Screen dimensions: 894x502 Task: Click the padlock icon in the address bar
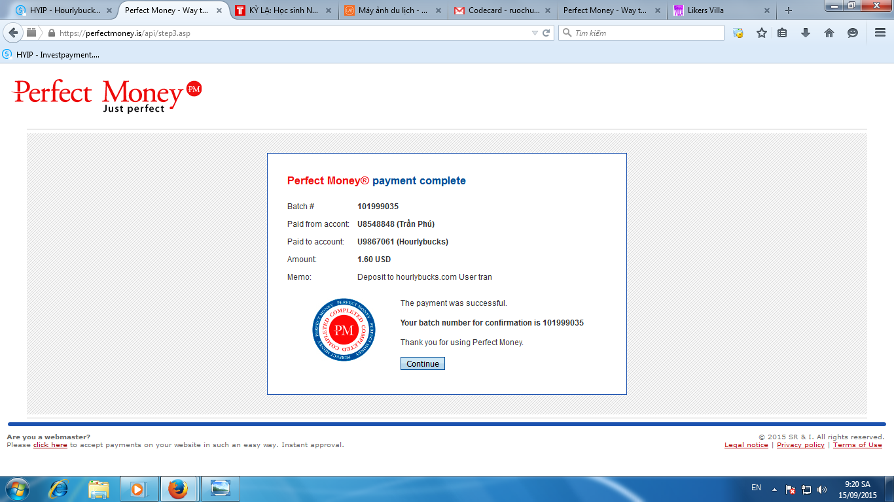point(51,33)
